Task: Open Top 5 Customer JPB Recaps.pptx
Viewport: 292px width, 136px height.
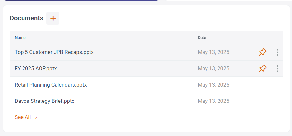Action: (54, 52)
